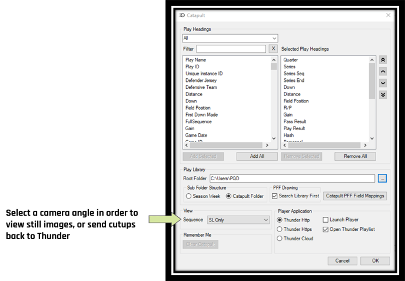405x281 pixels.
Task: Confirm the dialog with OK
Action: tap(375, 261)
